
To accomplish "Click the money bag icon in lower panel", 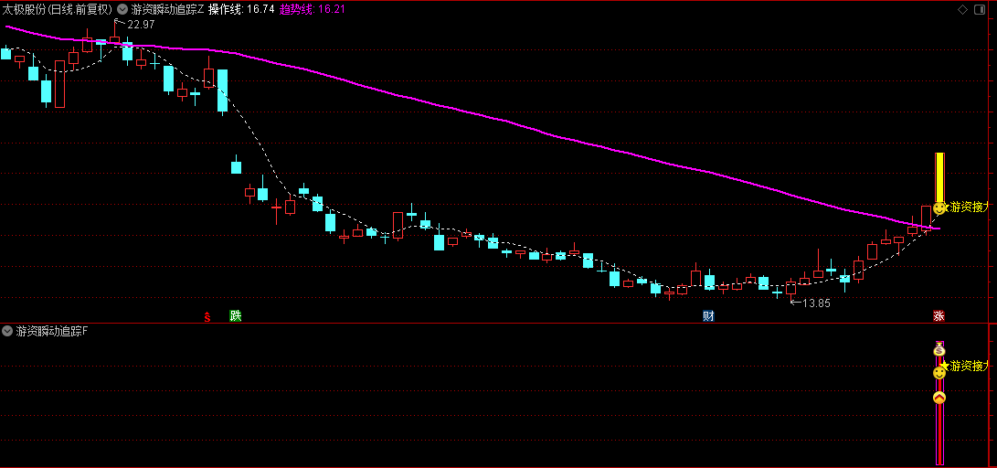I will [939, 348].
